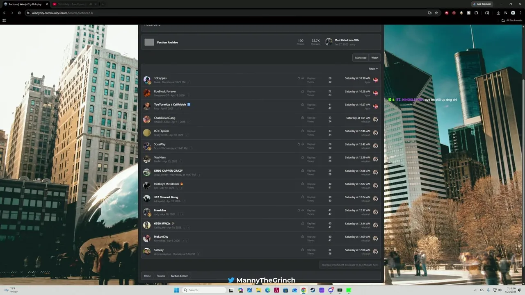Click the Mark read button
525x295 pixels.
pyautogui.click(x=361, y=58)
